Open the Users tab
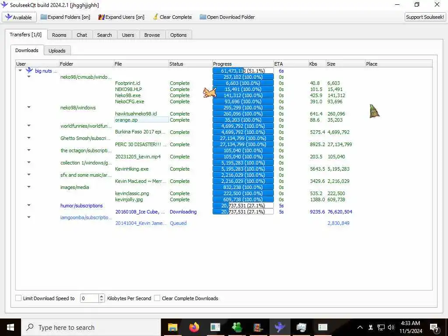Screen dimensions: 448x336 click(128, 35)
